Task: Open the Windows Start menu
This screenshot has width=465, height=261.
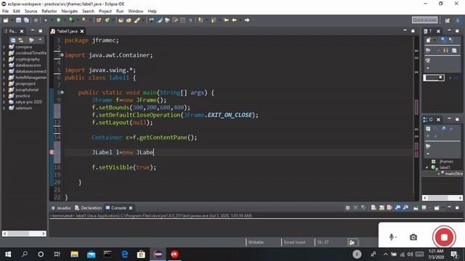Action: [x=8, y=254]
